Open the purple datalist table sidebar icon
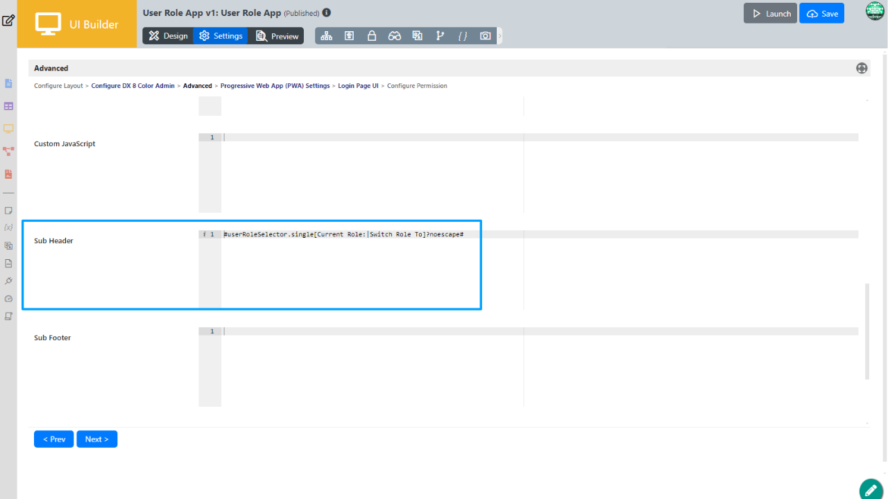The width and height of the screenshot is (888, 499). [x=8, y=106]
